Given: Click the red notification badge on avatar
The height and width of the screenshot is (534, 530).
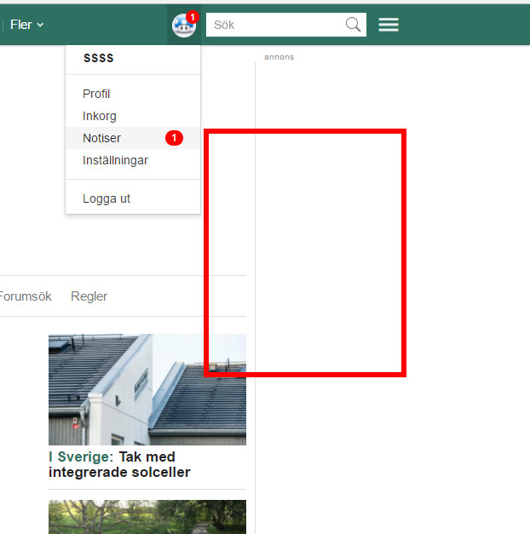Looking at the screenshot, I should [x=193, y=17].
